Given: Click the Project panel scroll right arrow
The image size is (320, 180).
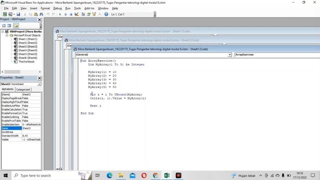Looking at the screenshot, I should click(39, 72).
